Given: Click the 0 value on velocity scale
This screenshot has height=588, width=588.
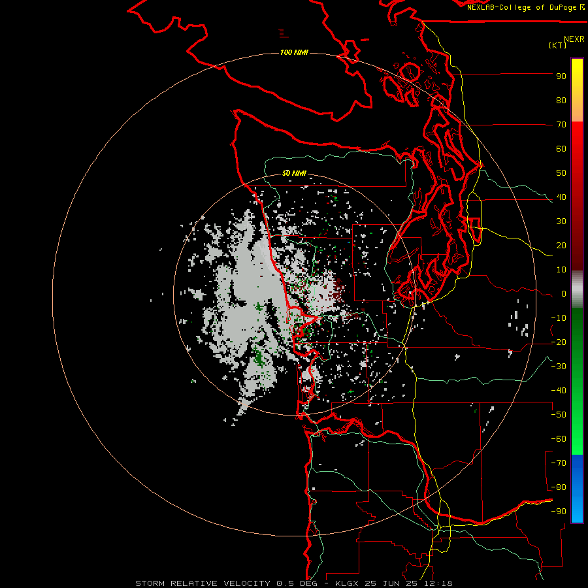Looking at the screenshot, I should pyautogui.click(x=564, y=294).
